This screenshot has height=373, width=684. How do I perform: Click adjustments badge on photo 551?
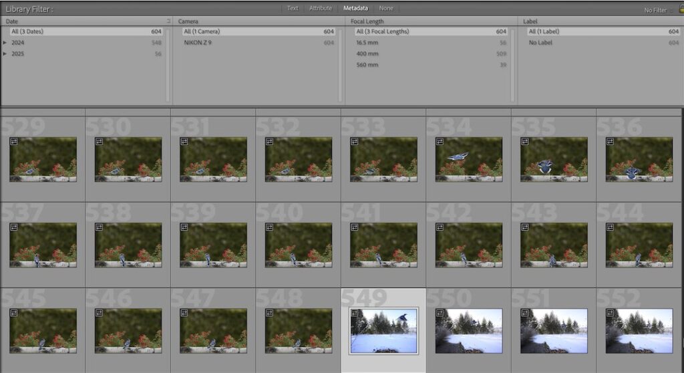coord(525,313)
